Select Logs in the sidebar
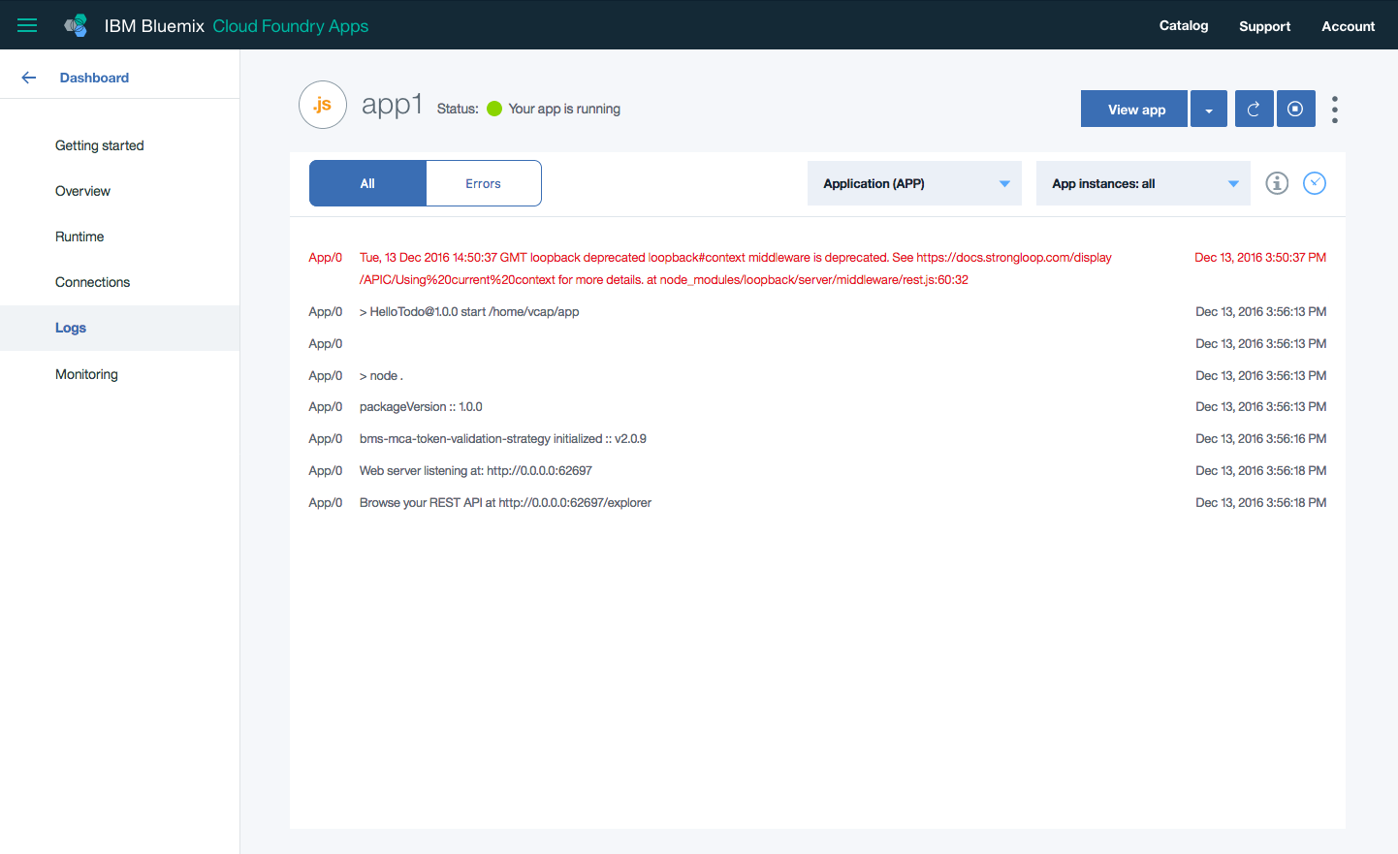Viewport: 1398px width, 854px height. (119, 328)
